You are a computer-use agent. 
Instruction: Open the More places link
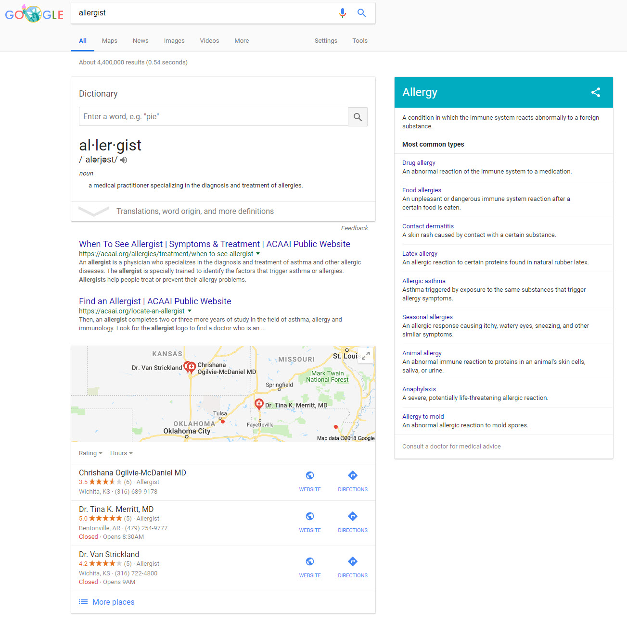click(114, 602)
